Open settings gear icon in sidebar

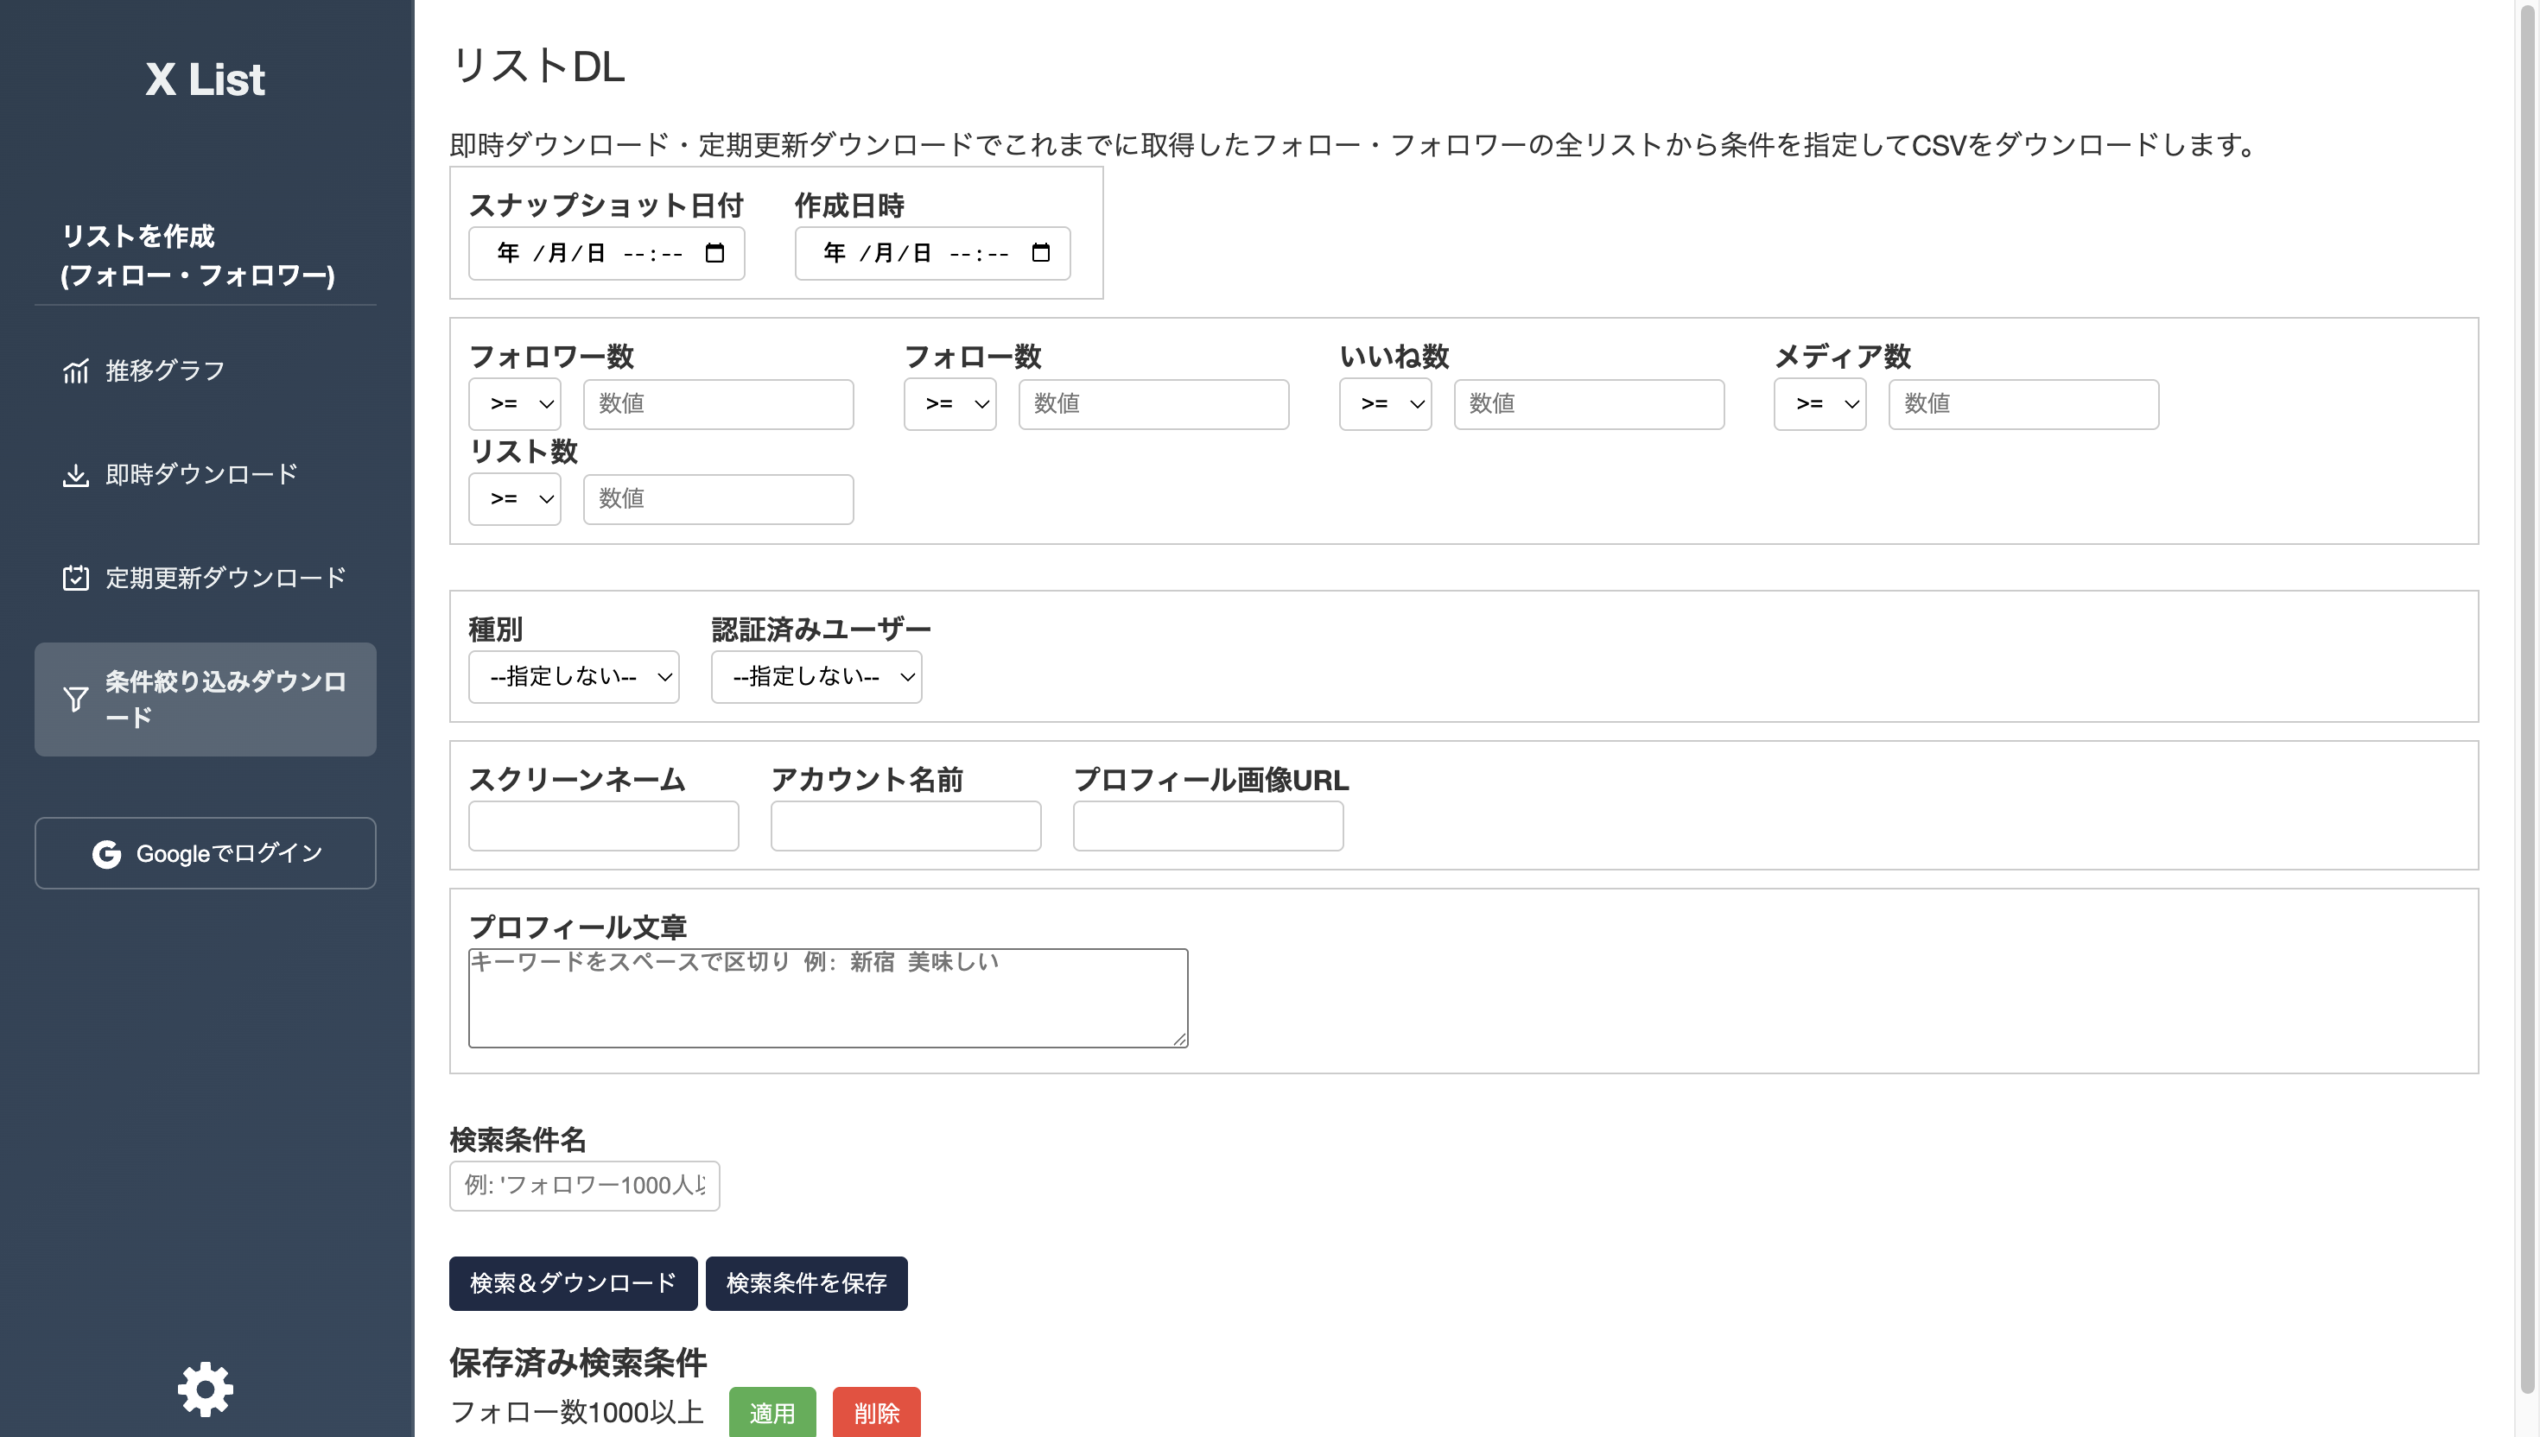coord(205,1389)
